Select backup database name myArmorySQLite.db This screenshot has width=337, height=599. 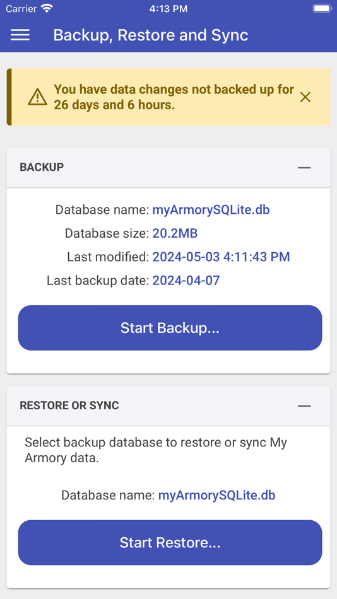(211, 210)
